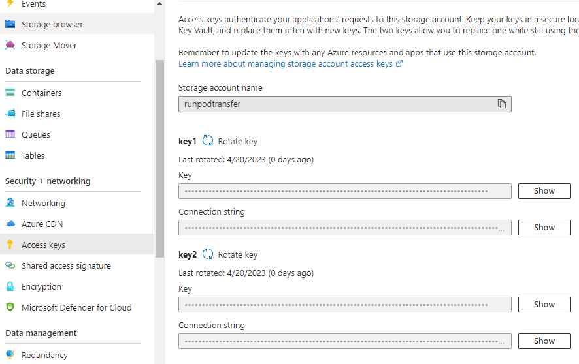Click the File shares icon
Viewport: 579px width, 364px height.
pyautogui.click(x=10, y=114)
